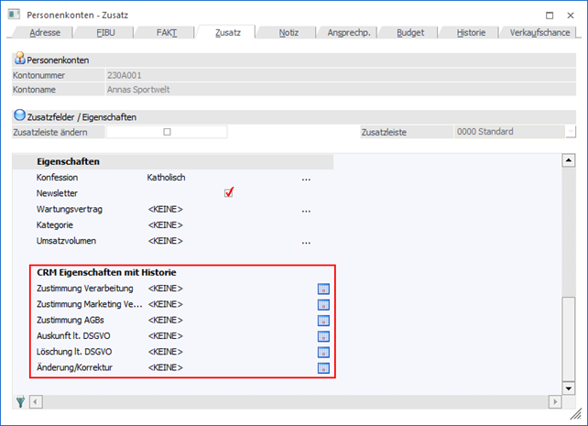Toggle the Zusatzleiste ändern checkbox
The height and width of the screenshot is (426, 588).
[x=167, y=132]
